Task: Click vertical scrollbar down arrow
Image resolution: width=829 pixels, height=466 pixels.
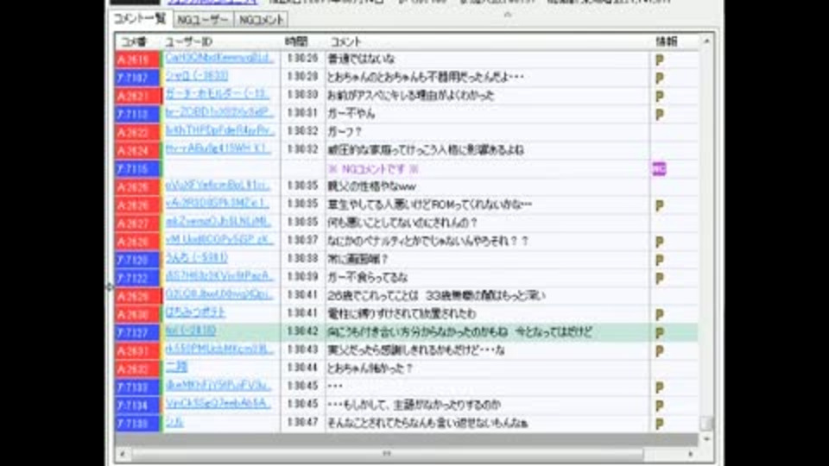Action: click(x=707, y=438)
